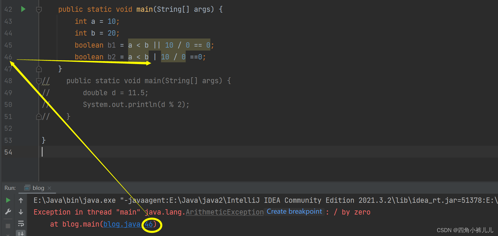The image size is (498, 236).
Task: Collapse main method fold marker at line 42
Action: 39,10
